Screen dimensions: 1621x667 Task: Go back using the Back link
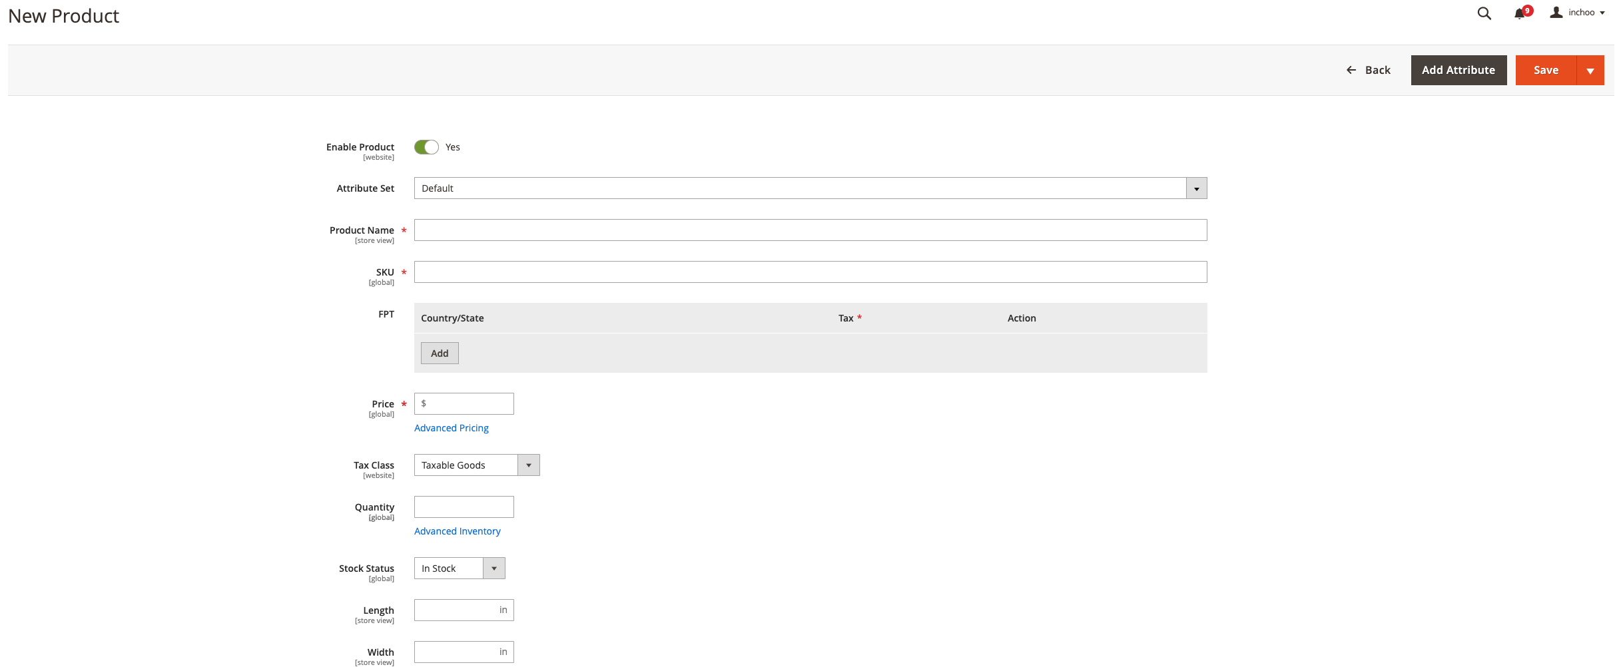coord(1368,70)
